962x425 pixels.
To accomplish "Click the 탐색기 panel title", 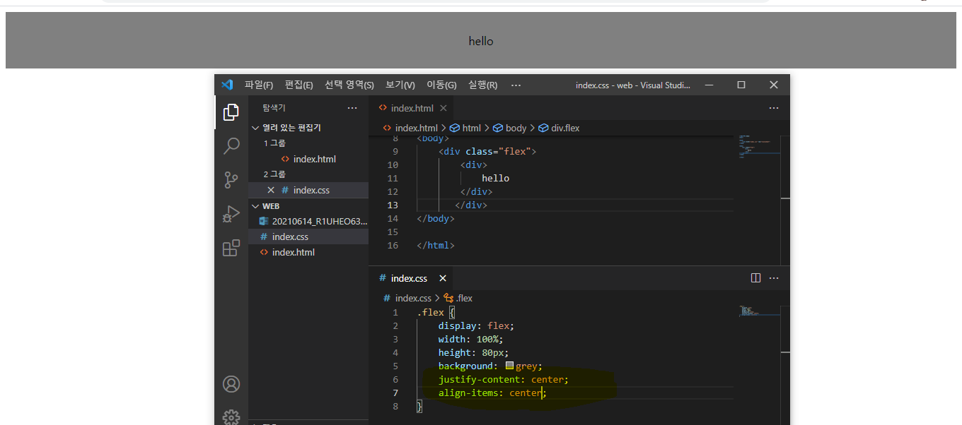I will click(274, 108).
